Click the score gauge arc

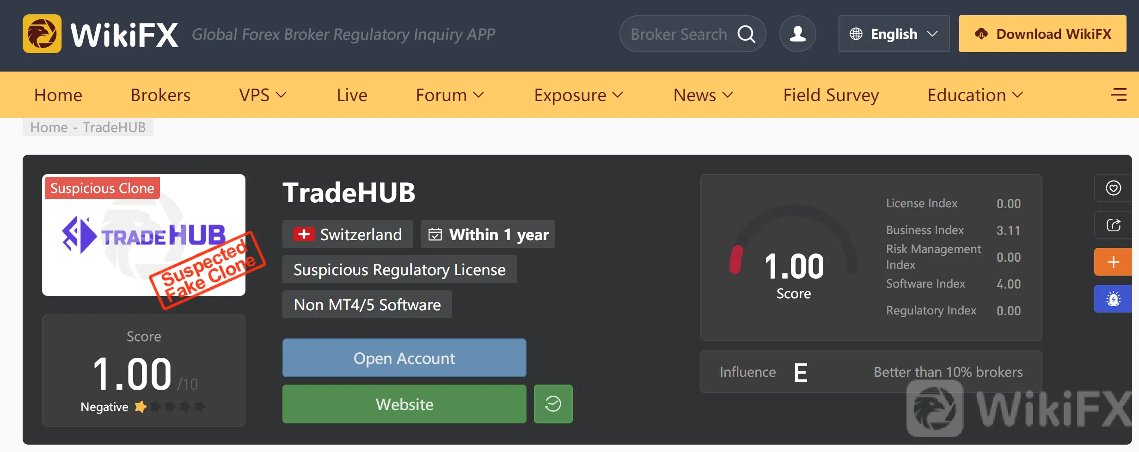coord(793,239)
